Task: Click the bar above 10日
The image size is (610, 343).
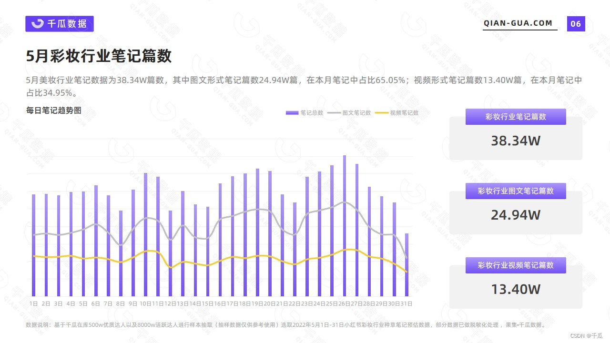Action: [146, 234]
